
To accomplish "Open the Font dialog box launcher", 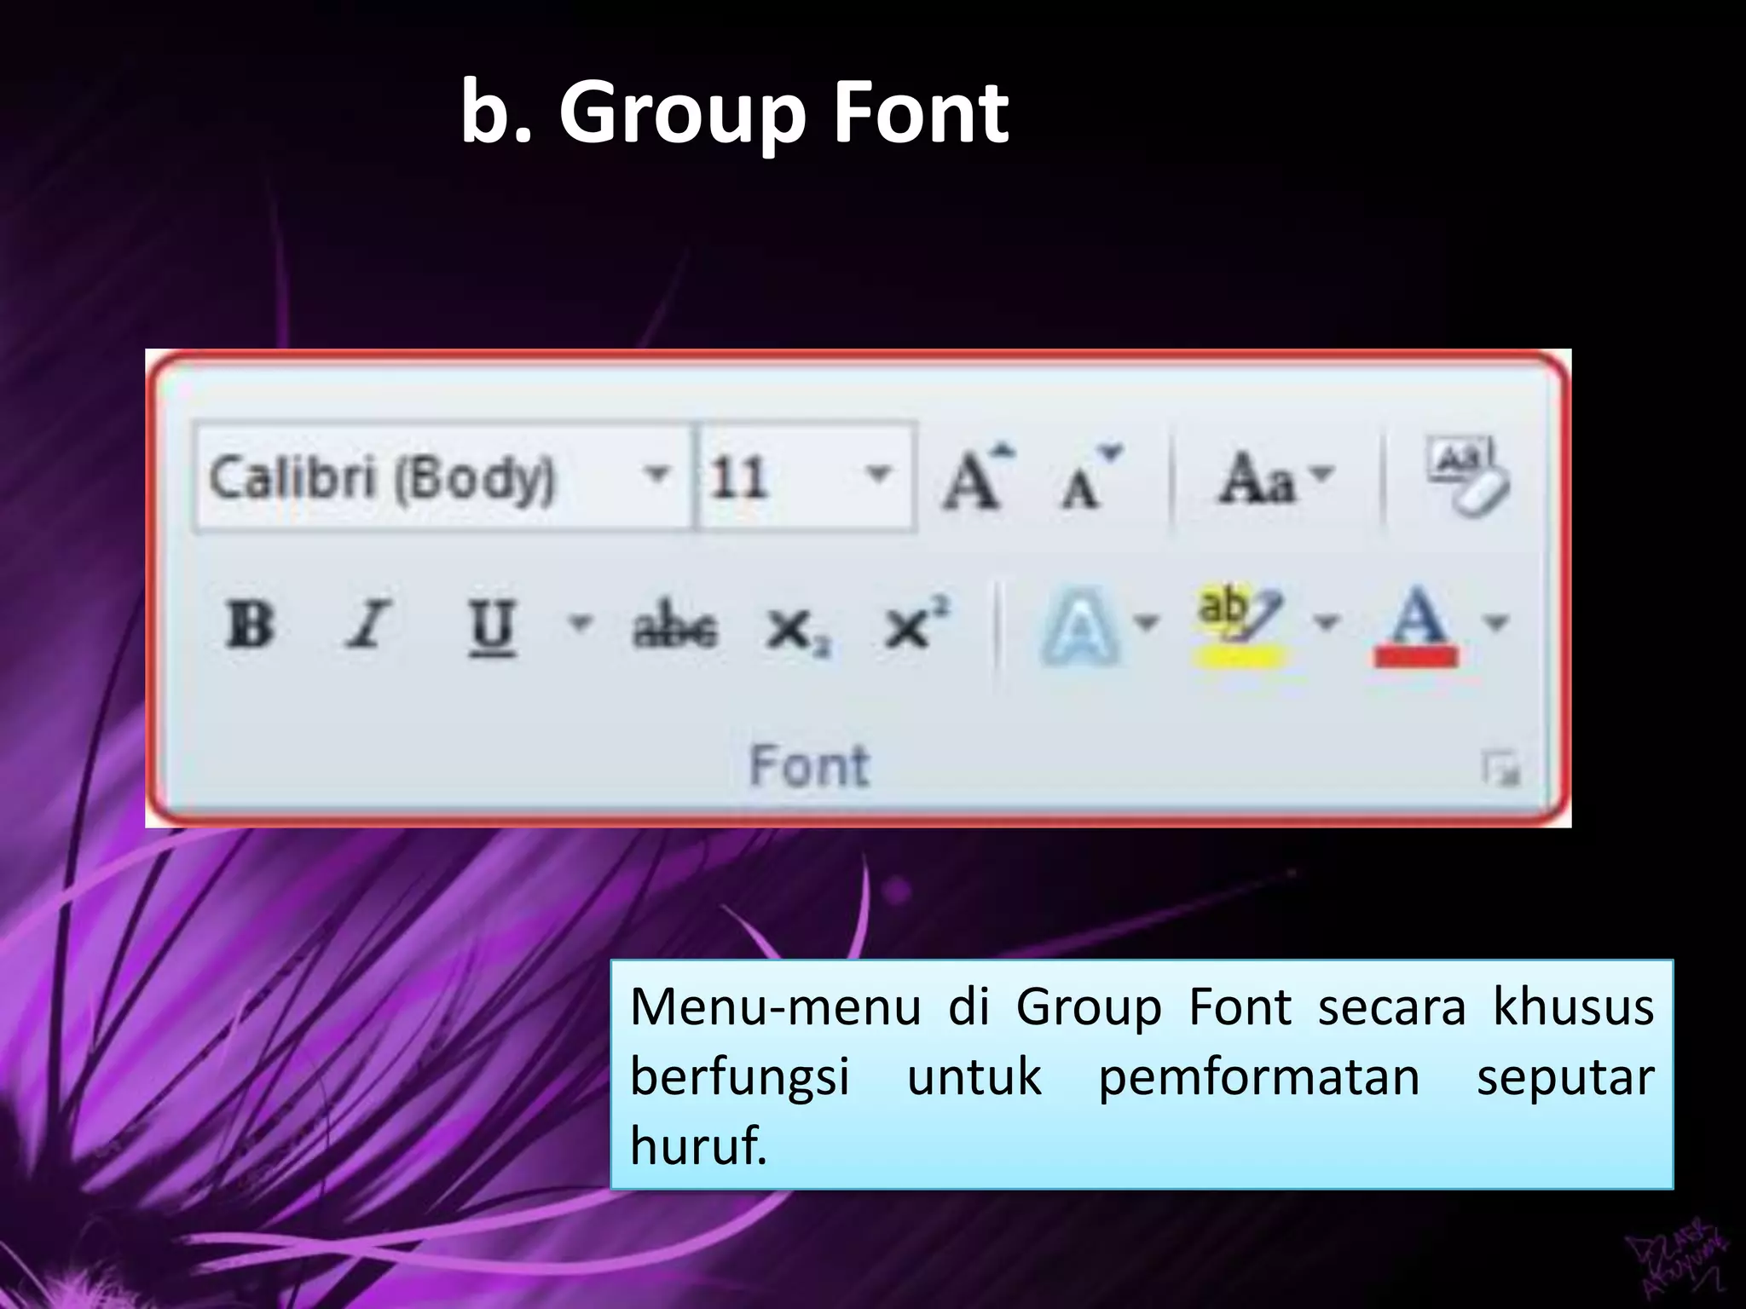I will [1501, 770].
